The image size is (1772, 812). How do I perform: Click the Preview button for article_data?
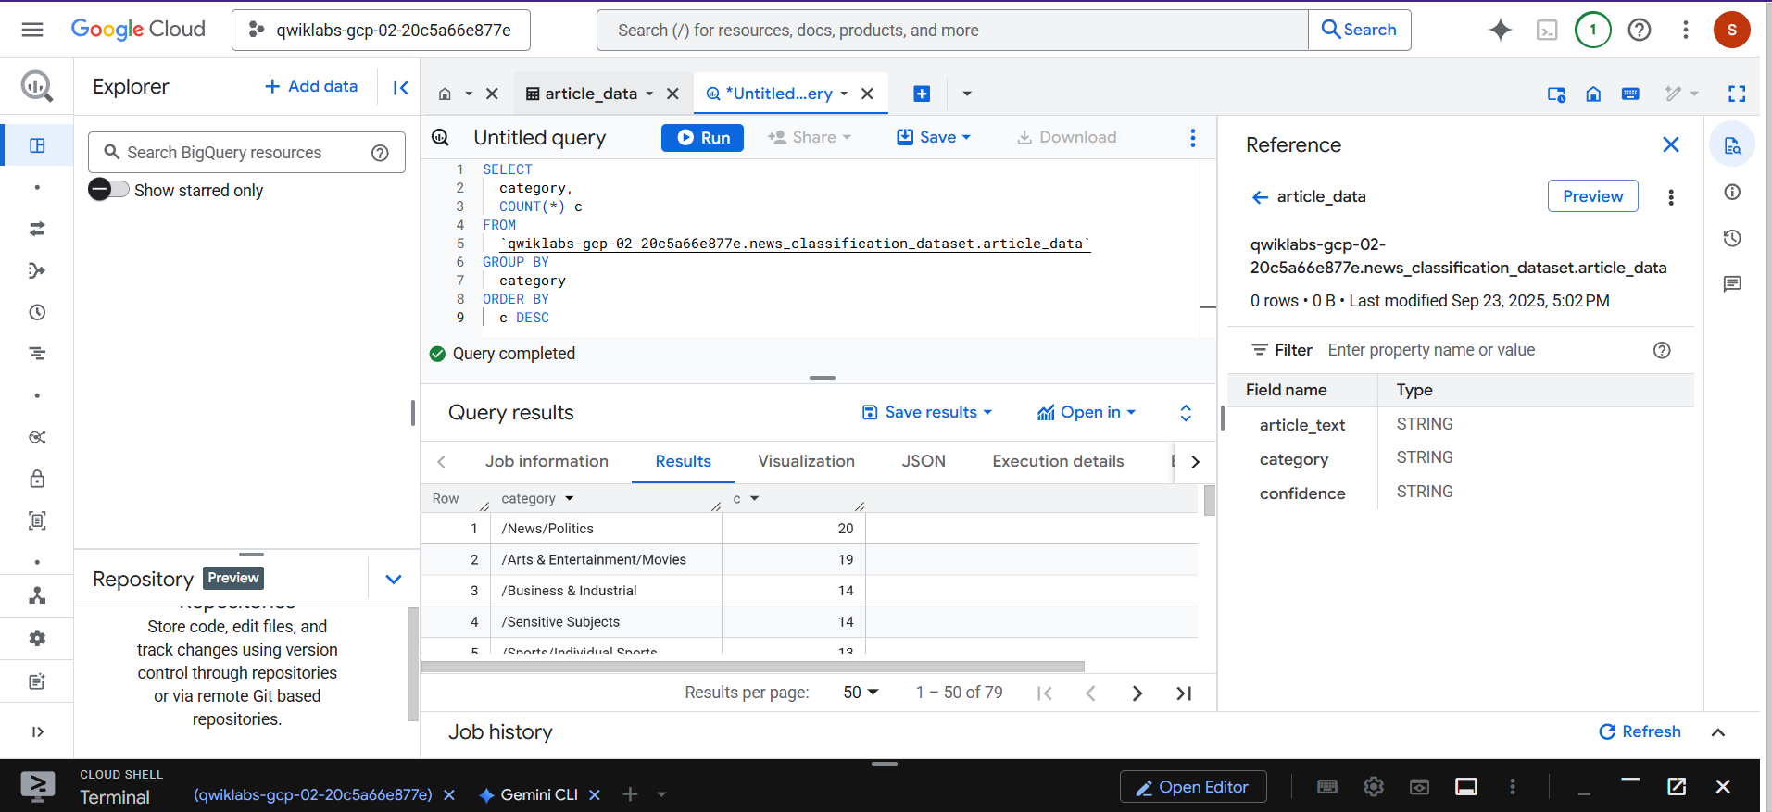[x=1592, y=196]
